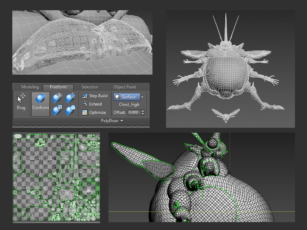Click the Chest_high surface pick button
This screenshot has width=307, height=230.
click(x=129, y=105)
